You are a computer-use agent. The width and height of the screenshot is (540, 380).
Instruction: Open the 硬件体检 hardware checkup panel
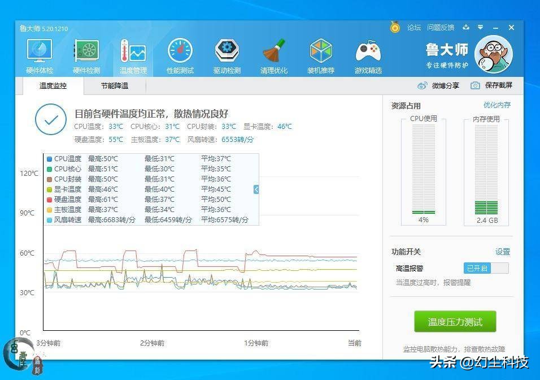click(38, 55)
